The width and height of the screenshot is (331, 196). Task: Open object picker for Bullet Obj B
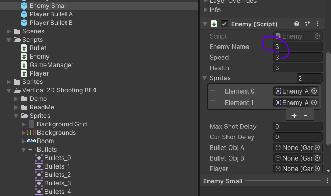point(317,158)
